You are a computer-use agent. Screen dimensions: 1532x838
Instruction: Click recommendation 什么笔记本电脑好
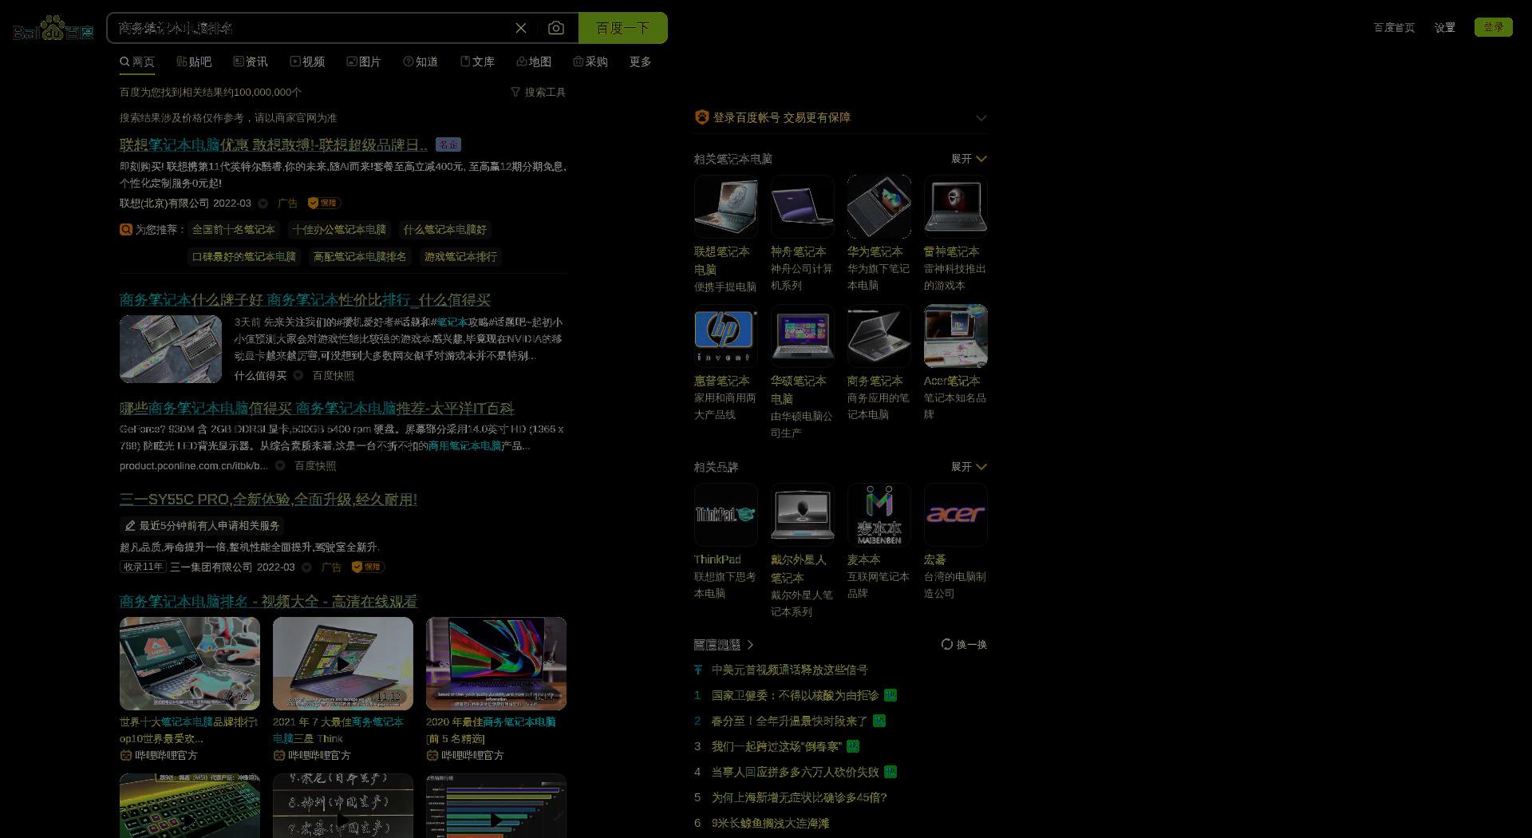(444, 230)
